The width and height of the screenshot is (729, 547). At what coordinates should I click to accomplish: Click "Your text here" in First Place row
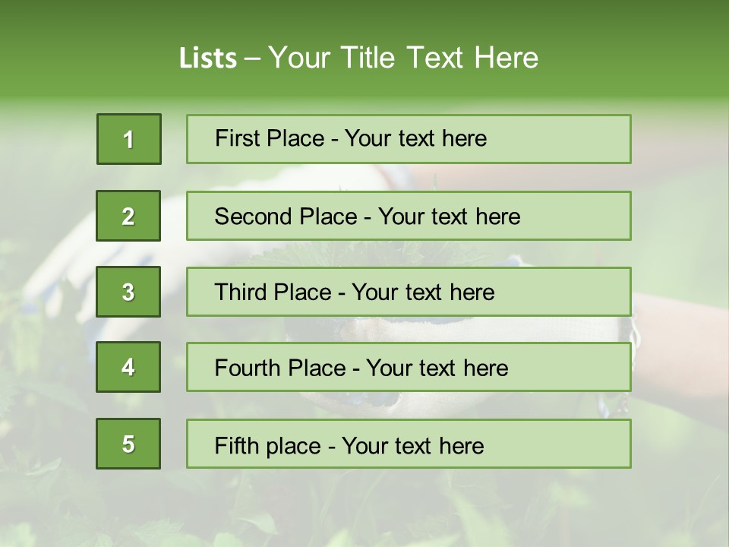click(416, 138)
